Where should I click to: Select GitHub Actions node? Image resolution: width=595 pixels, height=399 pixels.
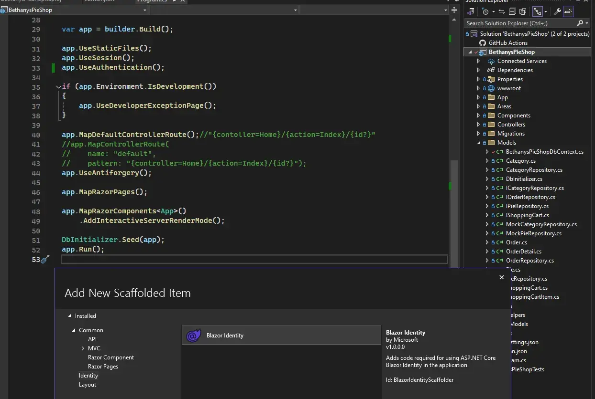508,43
